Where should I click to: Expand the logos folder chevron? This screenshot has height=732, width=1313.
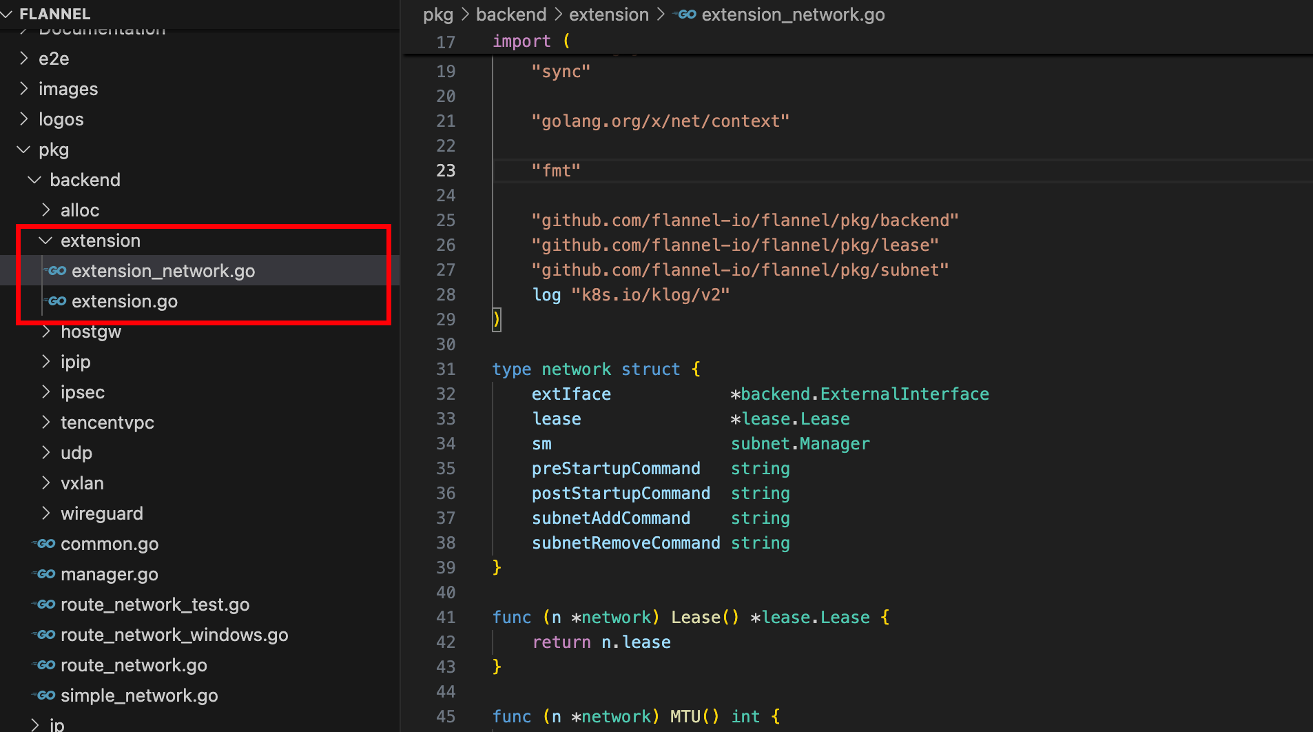24,119
